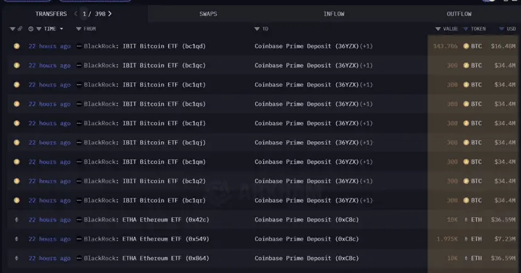Expand the TIME sort dropdown arrow
Screen dimensions: 521x273
click(x=62, y=29)
